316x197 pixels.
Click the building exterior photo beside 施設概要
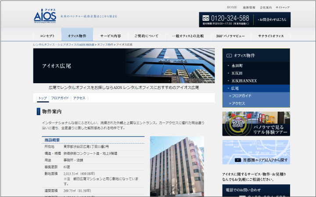tap(177, 166)
